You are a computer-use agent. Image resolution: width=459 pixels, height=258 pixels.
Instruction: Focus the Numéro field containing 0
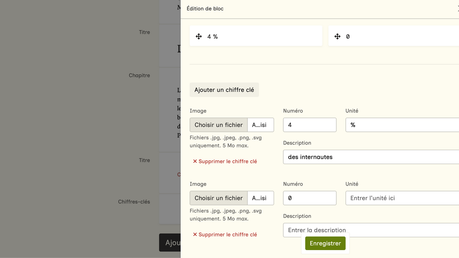(309, 198)
